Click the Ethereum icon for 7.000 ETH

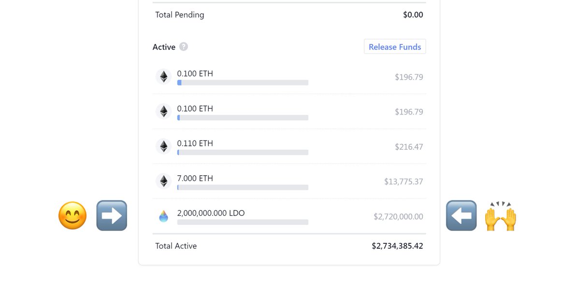pyautogui.click(x=164, y=181)
